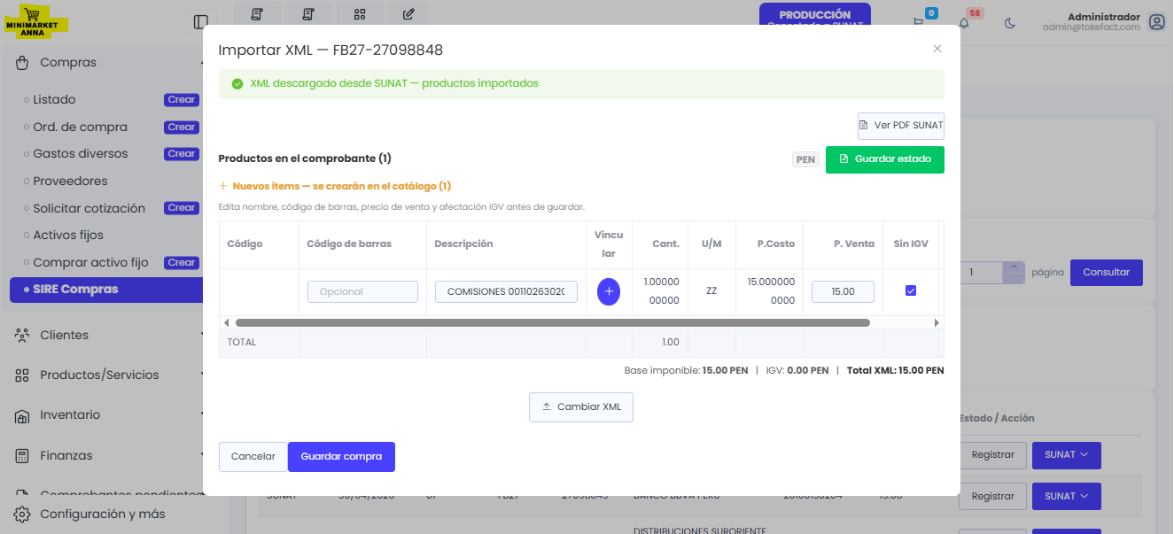The height and width of the screenshot is (534, 1174).
Task: Open the flag icon with 0 badge
Action: (x=918, y=22)
